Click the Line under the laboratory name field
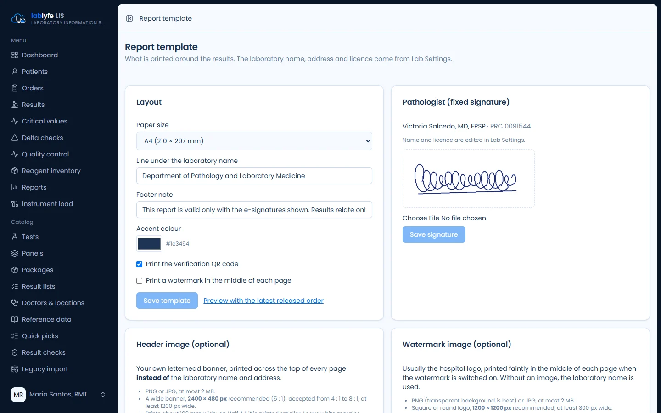Viewport: 661px width, 413px height. 254,176
